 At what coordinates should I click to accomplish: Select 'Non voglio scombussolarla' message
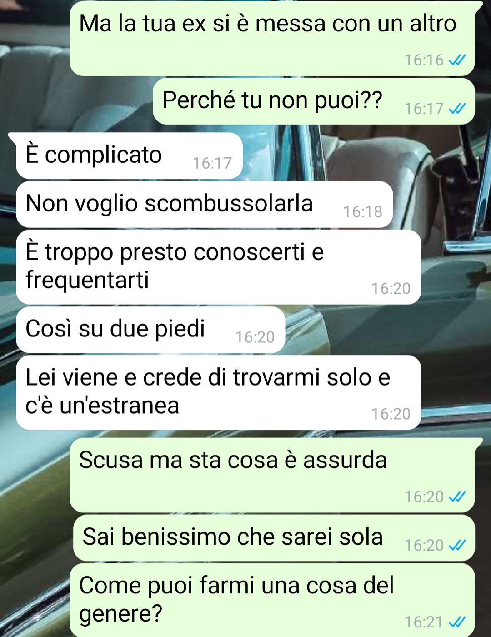click(204, 204)
